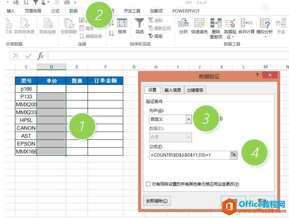Image resolution: width=289 pixels, height=218 pixels.
Task: Tick apply changes to other cells checkbox
Action: click(148, 184)
